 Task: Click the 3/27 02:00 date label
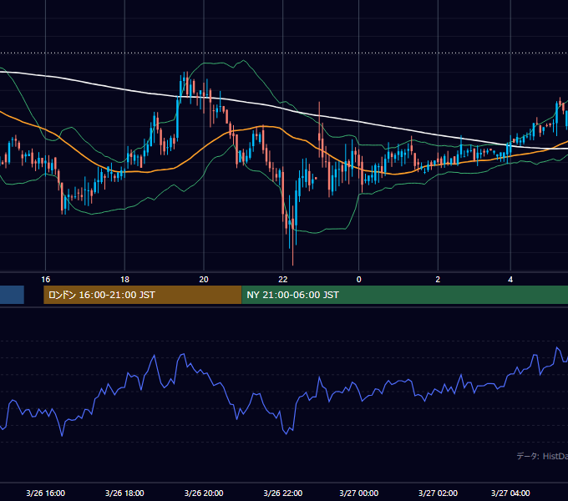[x=438, y=493]
